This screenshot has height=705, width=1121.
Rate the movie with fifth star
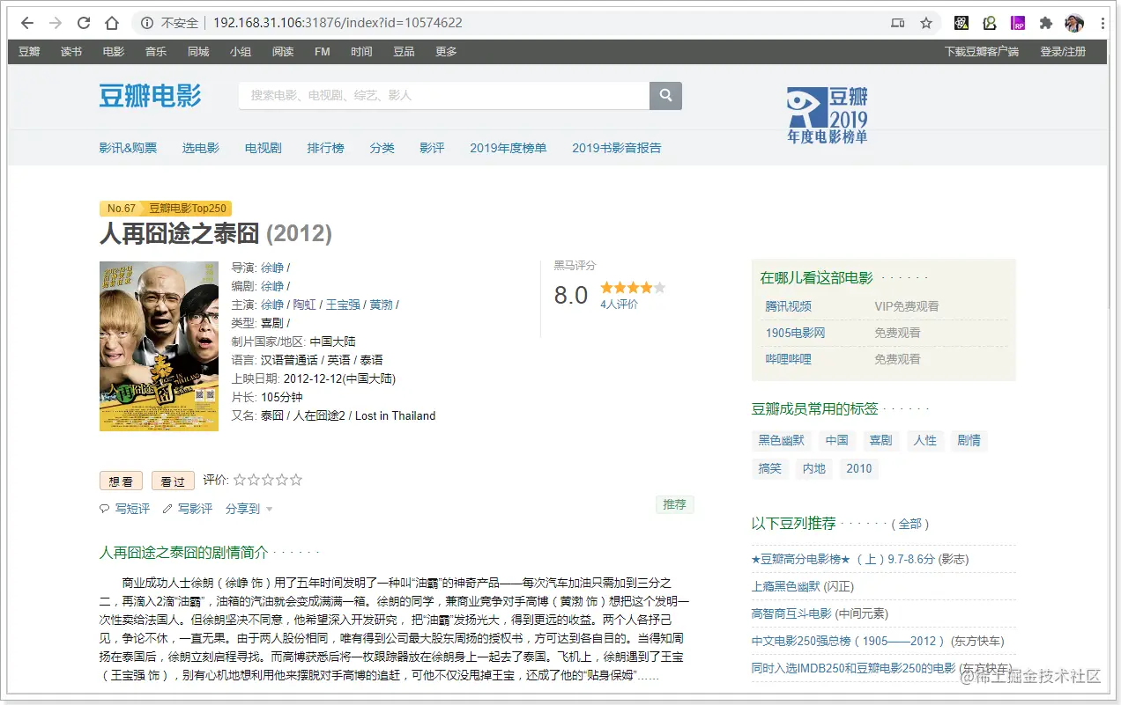coord(296,480)
